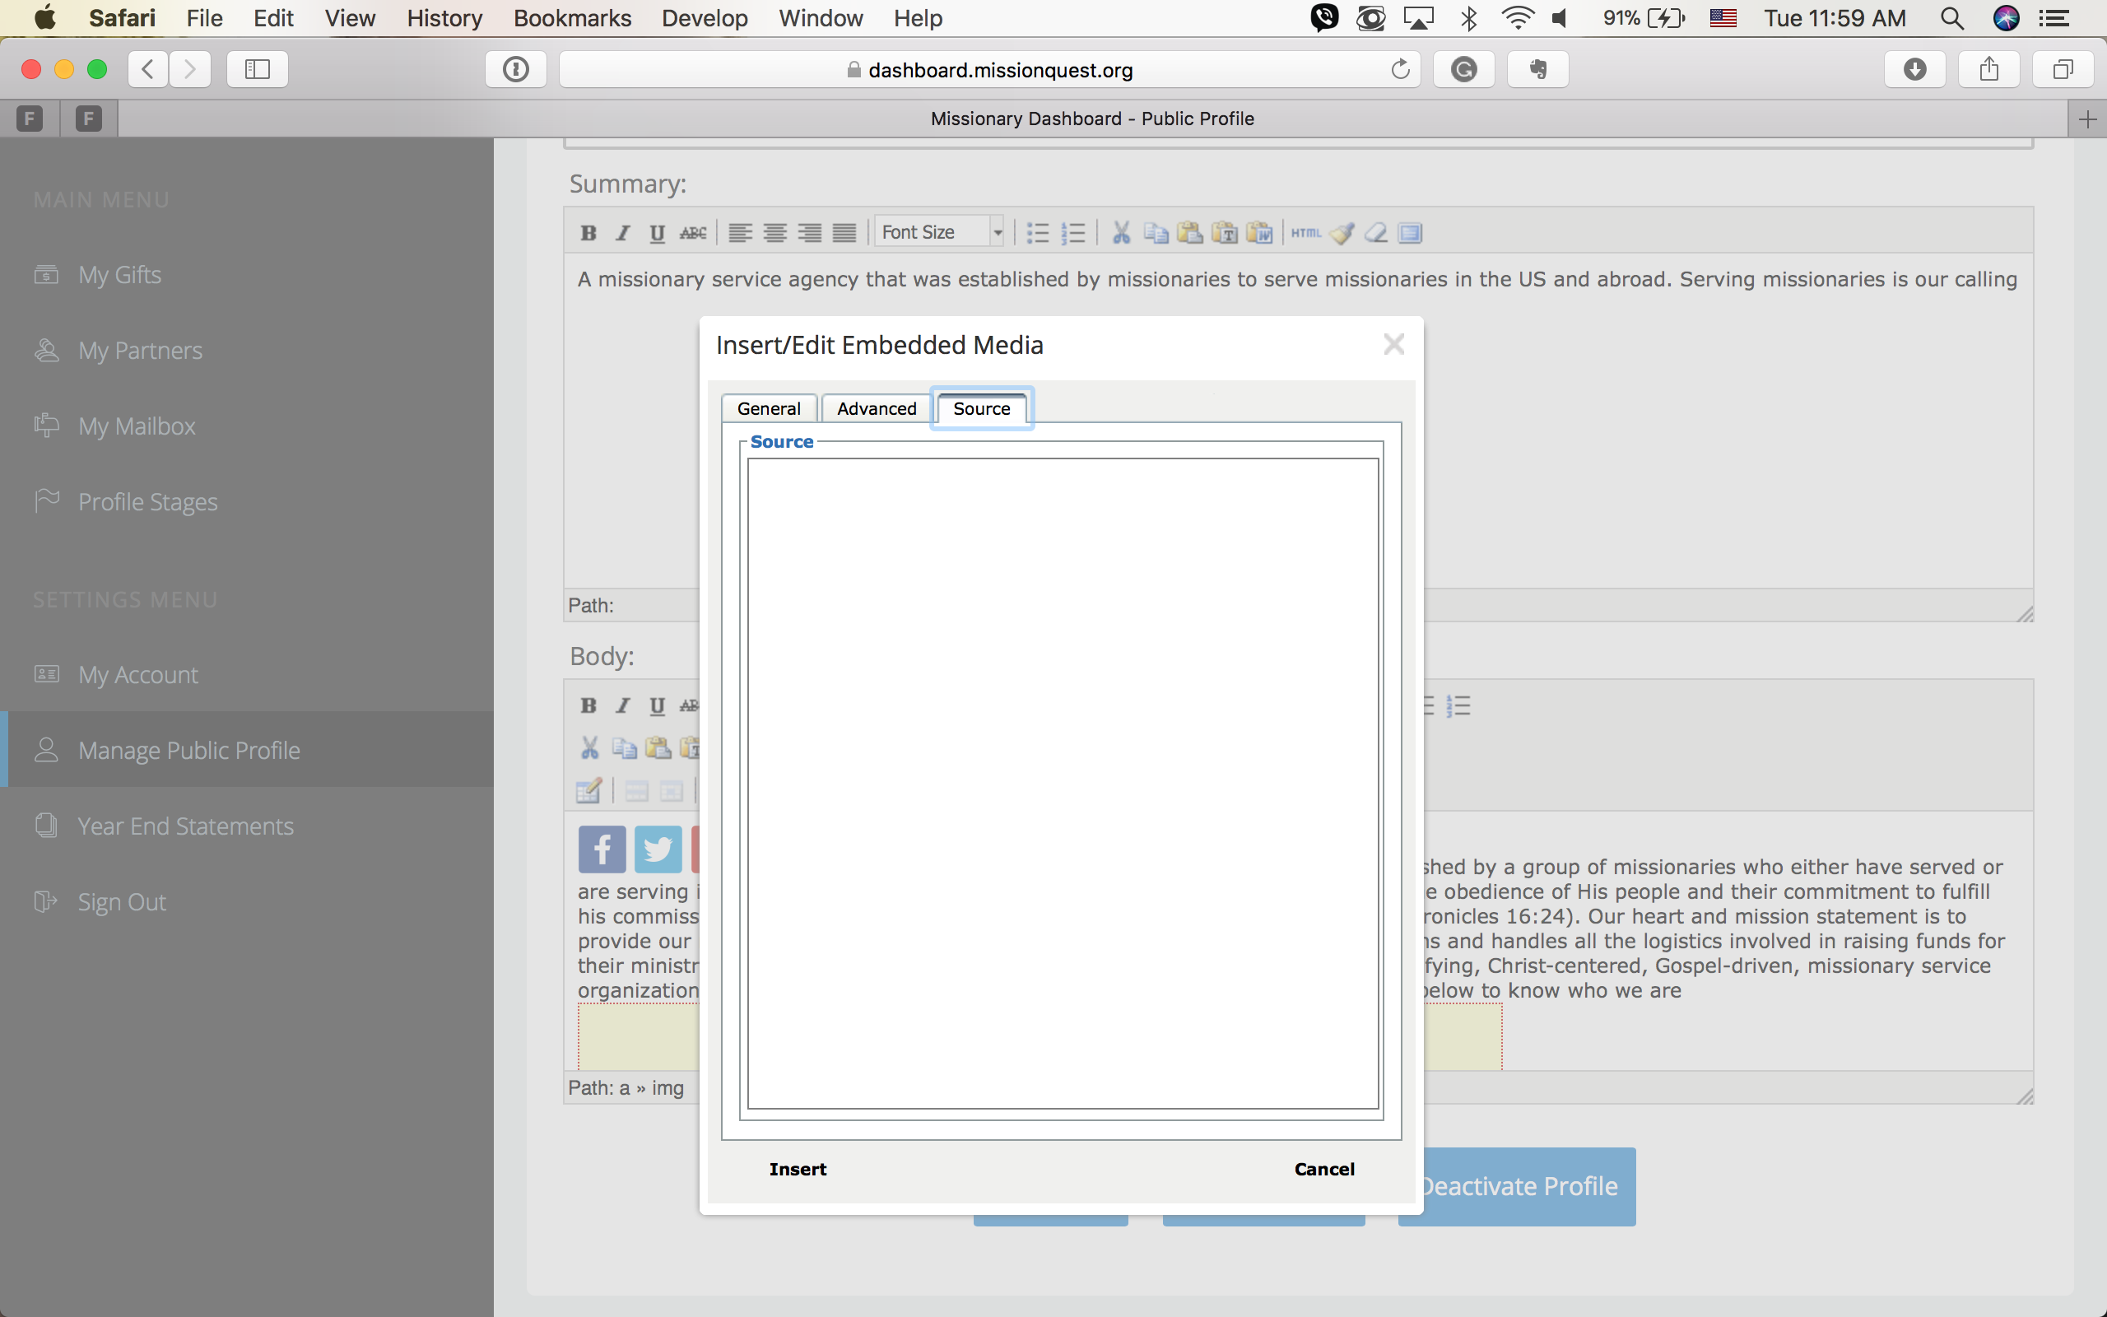2107x1317 pixels.
Task: Click the HTML source edit icon
Action: (1305, 233)
